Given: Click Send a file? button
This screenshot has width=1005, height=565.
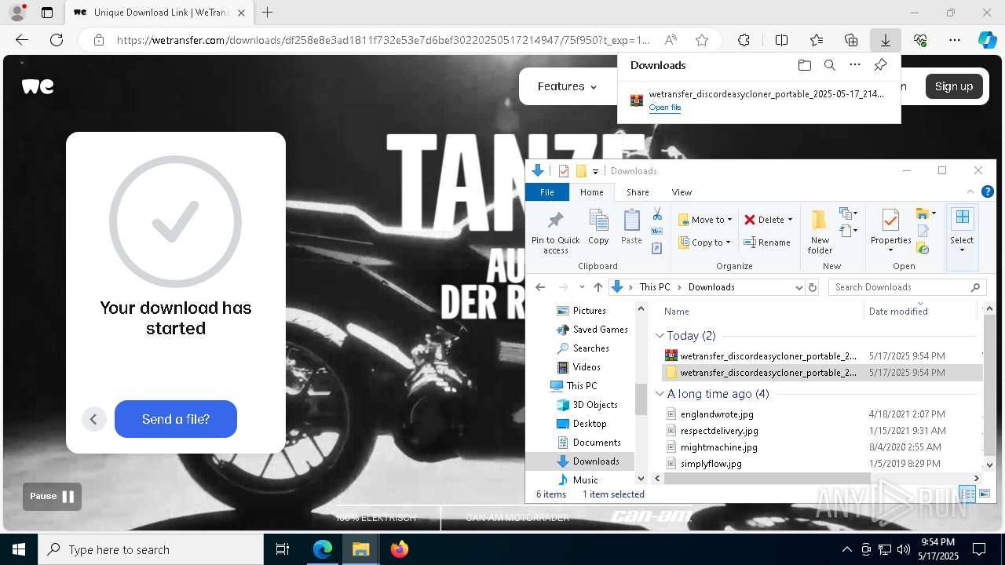Looking at the screenshot, I should (x=176, y=419).
